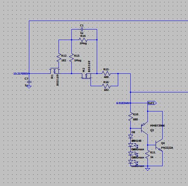Click the R14 resistor symbol

pyautogui.click(x=83, y=40)
